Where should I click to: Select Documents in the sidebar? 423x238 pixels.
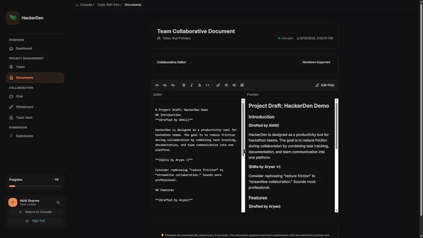point(35,78)
